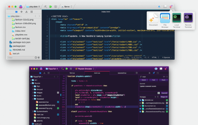Choose Local Terminal in the new tab popup
This screenshot has width=198, height=125.
coord(177,20)
